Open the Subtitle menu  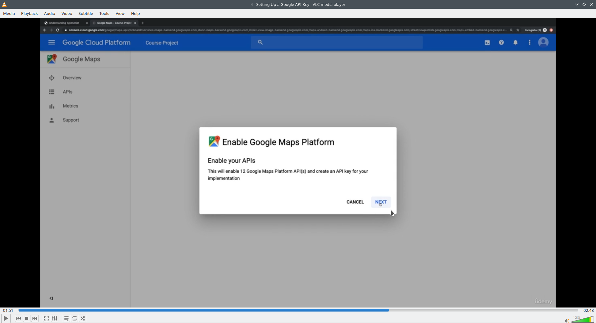click(x=86, y=13)
